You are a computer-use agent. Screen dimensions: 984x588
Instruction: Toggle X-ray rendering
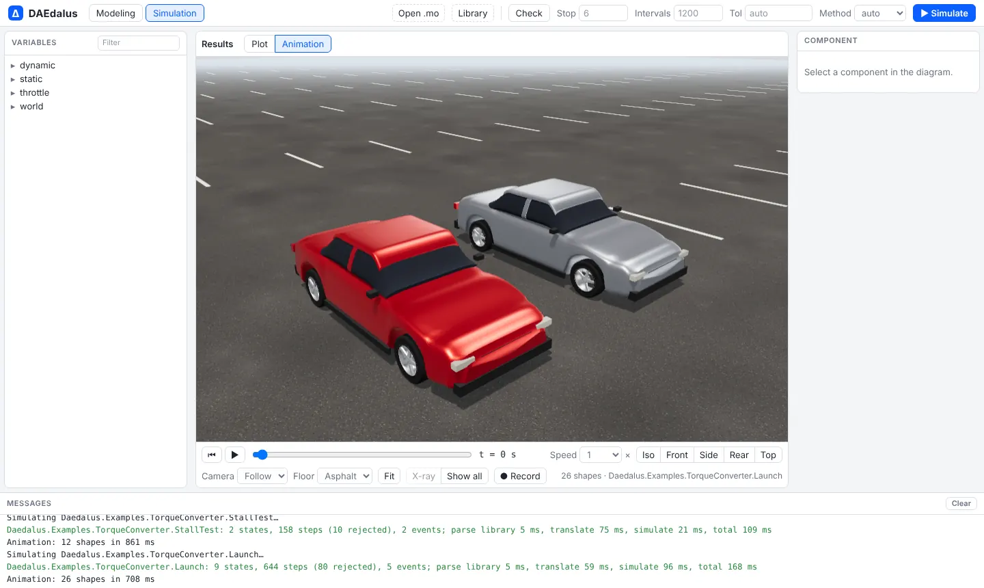pos(424,476)
